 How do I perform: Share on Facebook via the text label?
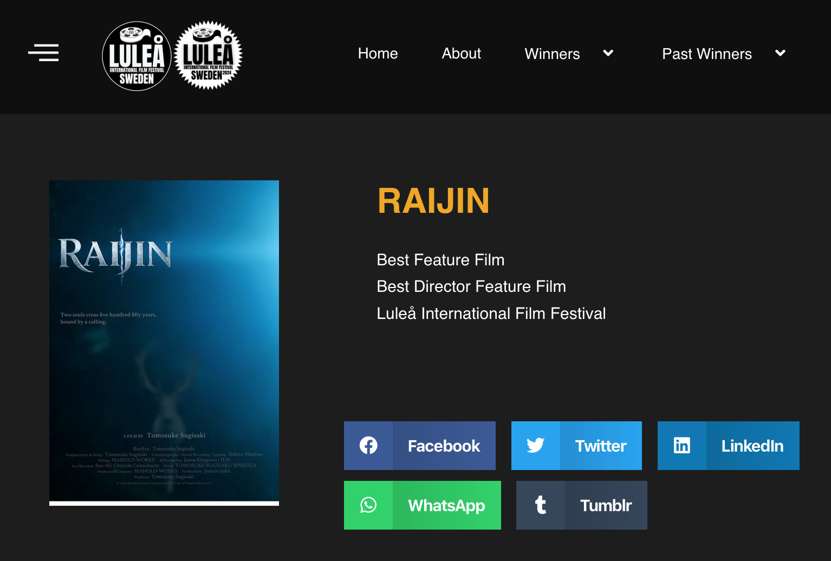pos(444,446)
